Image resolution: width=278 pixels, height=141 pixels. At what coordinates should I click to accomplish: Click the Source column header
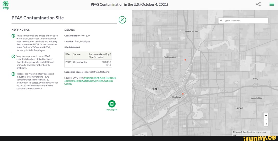coord(80,56)
